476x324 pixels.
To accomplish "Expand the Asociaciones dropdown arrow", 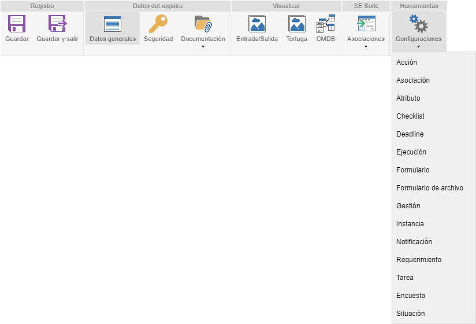I will (366, 46).
